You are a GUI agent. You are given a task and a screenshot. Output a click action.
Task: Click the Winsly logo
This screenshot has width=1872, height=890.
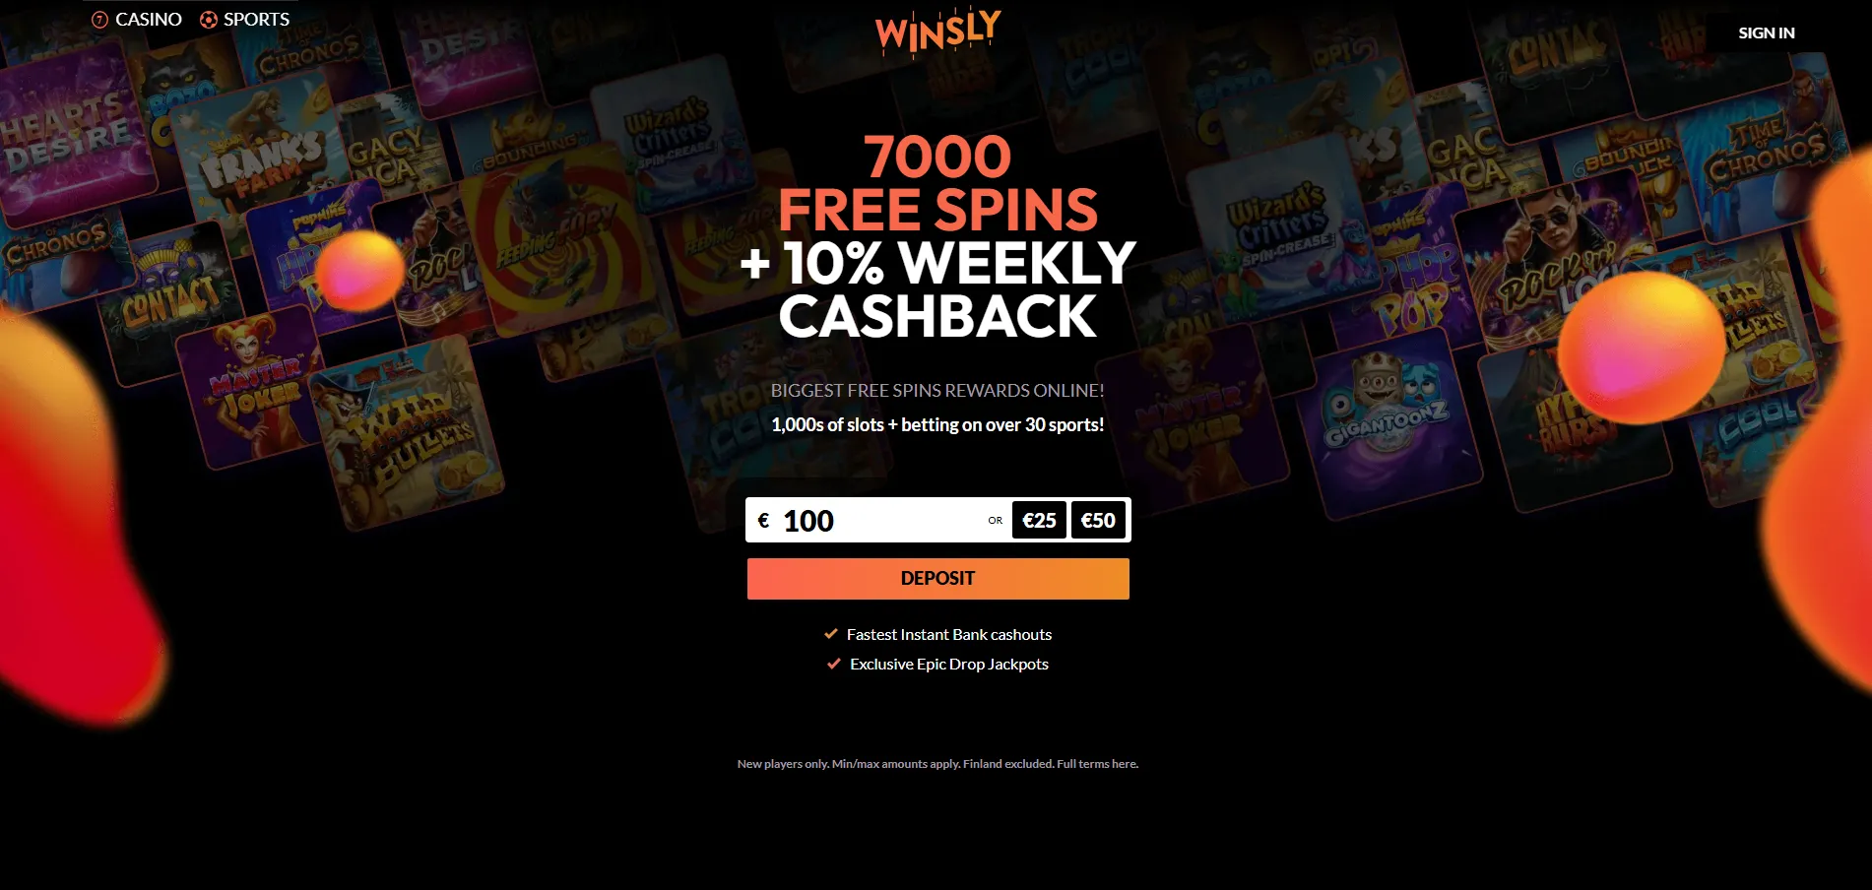938,32
